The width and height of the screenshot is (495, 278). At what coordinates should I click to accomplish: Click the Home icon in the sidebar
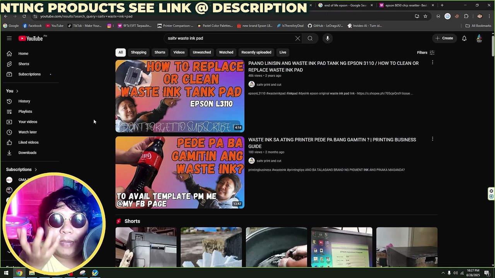(x=9, y=54)
